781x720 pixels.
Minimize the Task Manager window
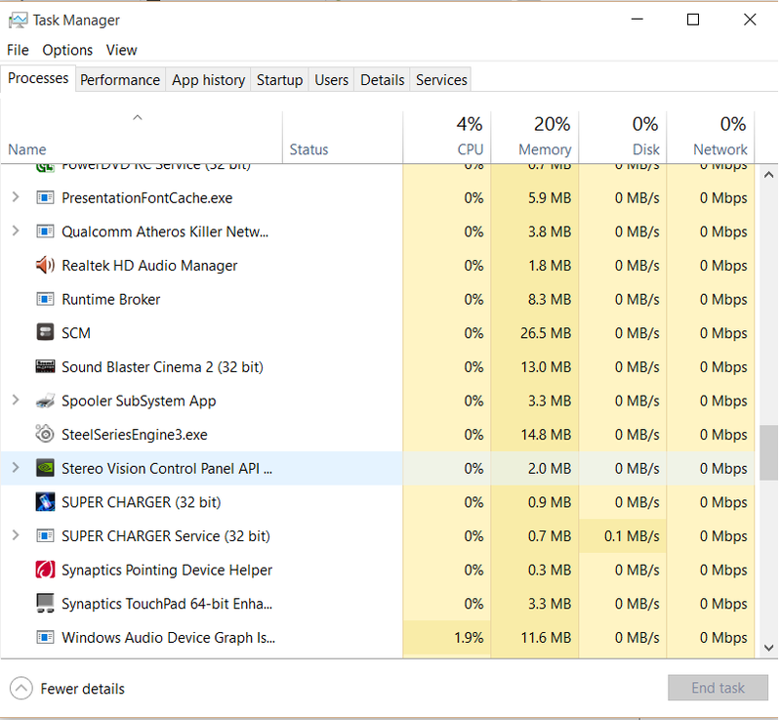637,20
